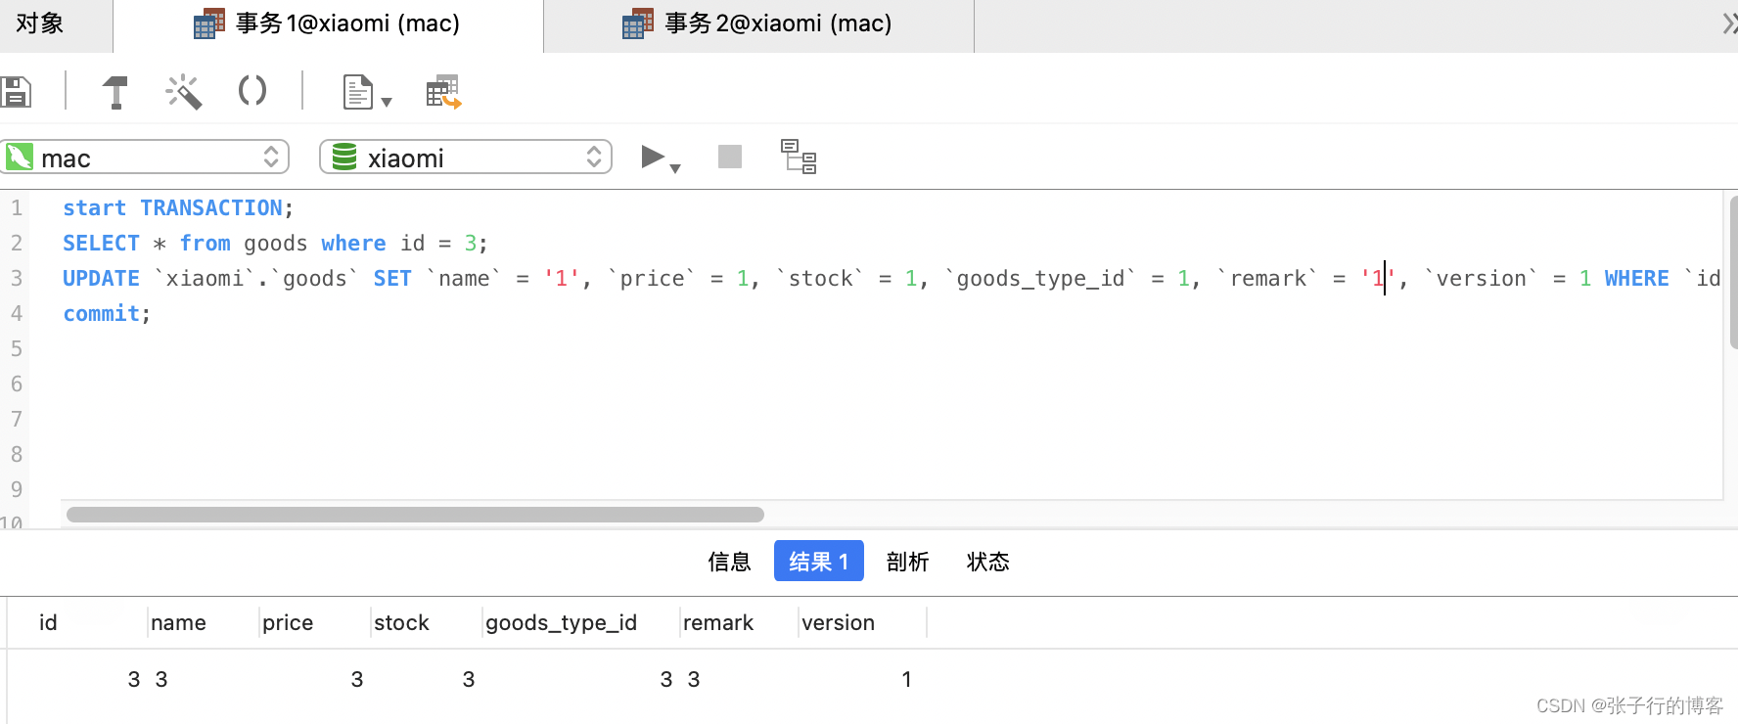The width and height of the screenshot is (1738, 724).
Task: Click the SELECT keyword on line 2
Action: [x=101, y=244]
